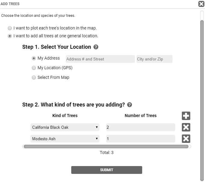Click the number field showing 2
Viewport: 205px width, 182px height.
141,127
